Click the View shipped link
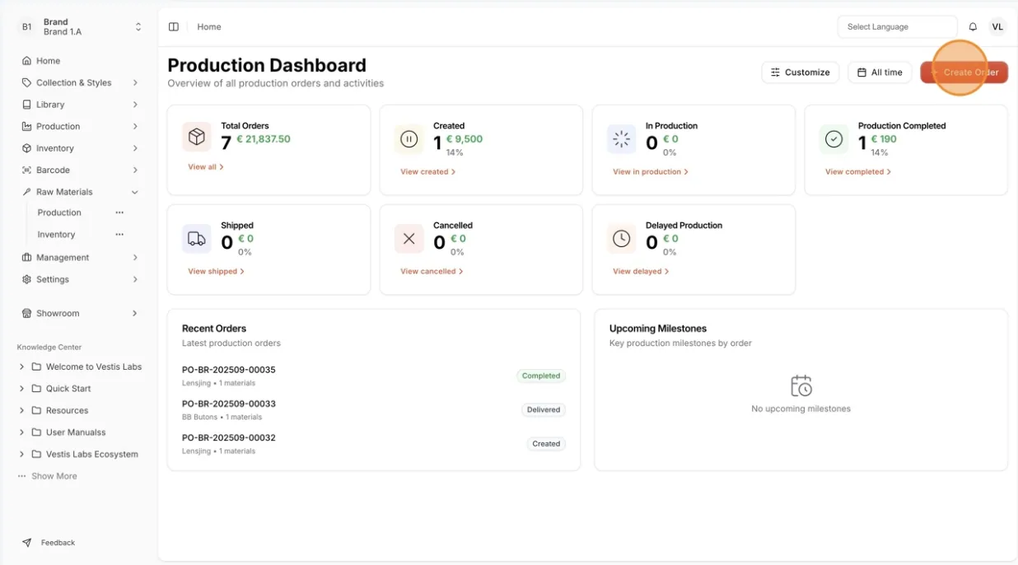The image size is (1018, 565). point(216,272)
